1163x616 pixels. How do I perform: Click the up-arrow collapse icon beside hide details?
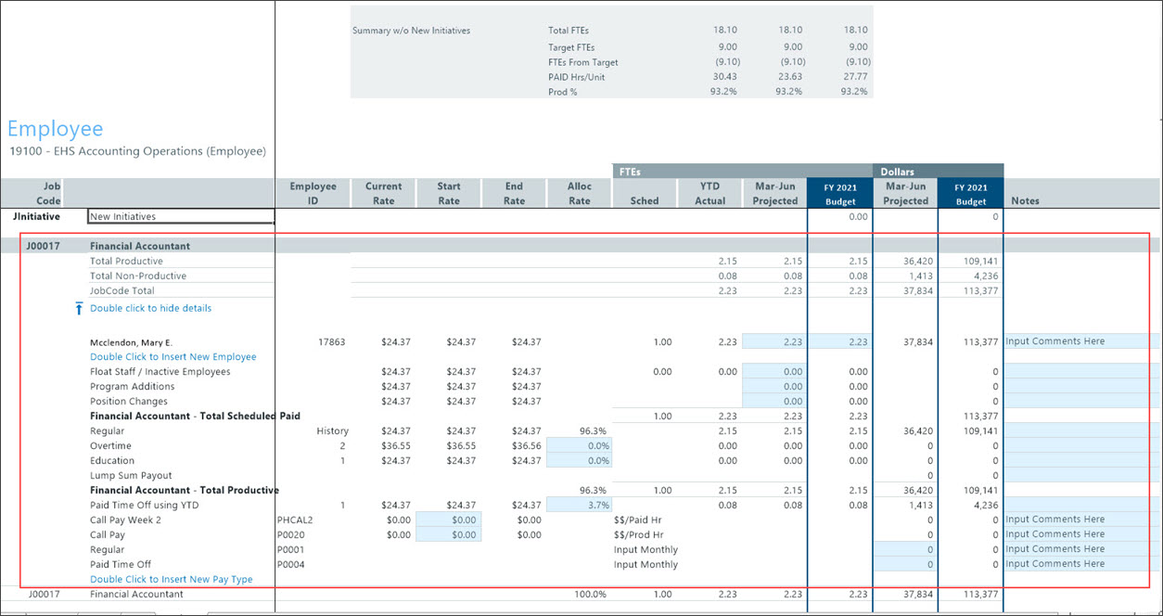79,309
